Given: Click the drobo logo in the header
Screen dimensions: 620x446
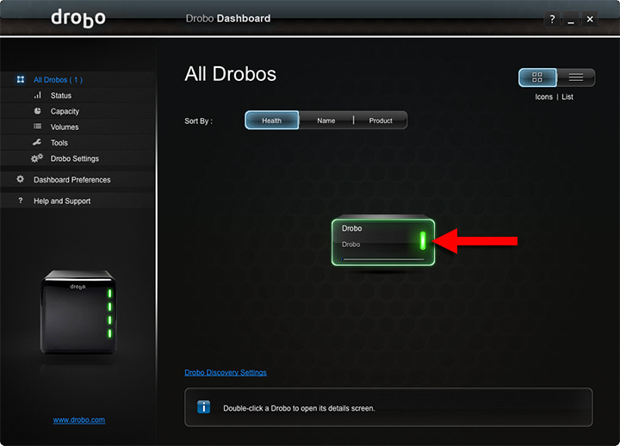Looking at the screenshot, I should [78, 19].
